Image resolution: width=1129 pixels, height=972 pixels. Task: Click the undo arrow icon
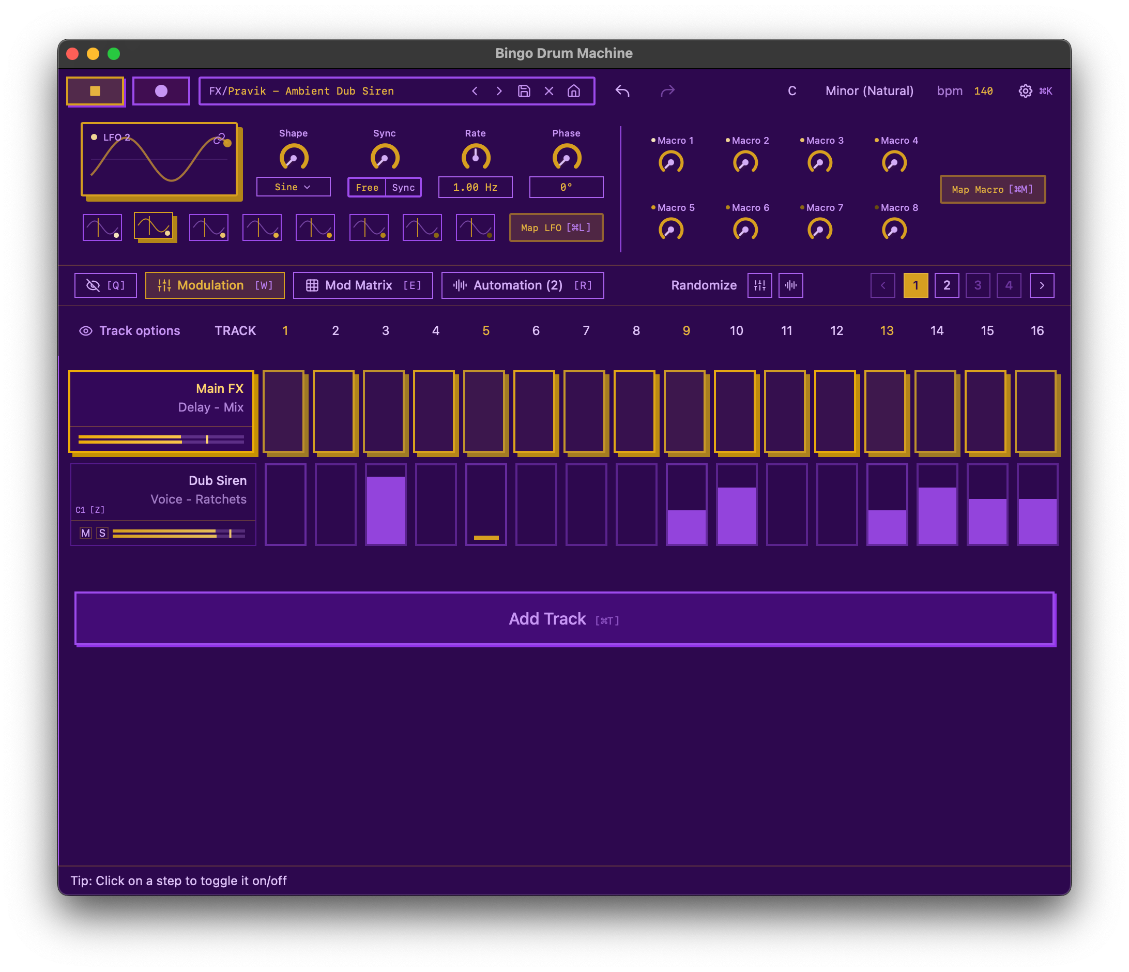click(622, 91)
